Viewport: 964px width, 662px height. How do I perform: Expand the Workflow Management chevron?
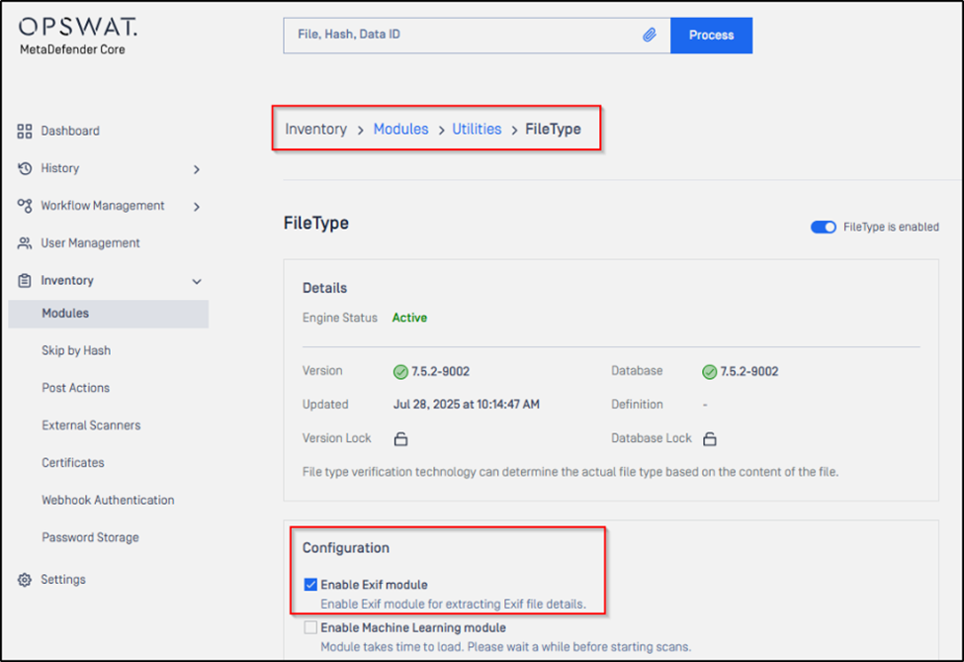(x=197, y=207)
